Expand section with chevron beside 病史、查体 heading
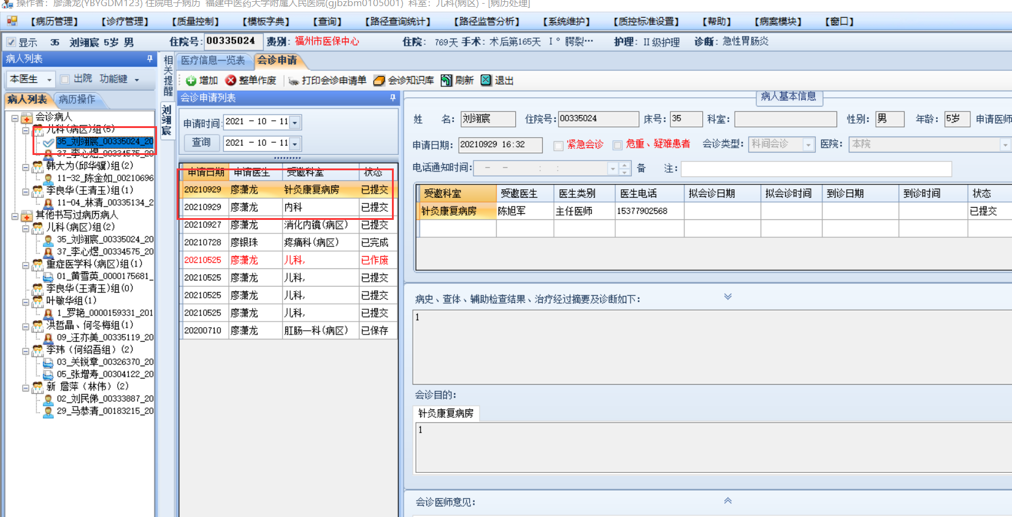Screen dimensions: 1012x517 [x=728, y=297]
